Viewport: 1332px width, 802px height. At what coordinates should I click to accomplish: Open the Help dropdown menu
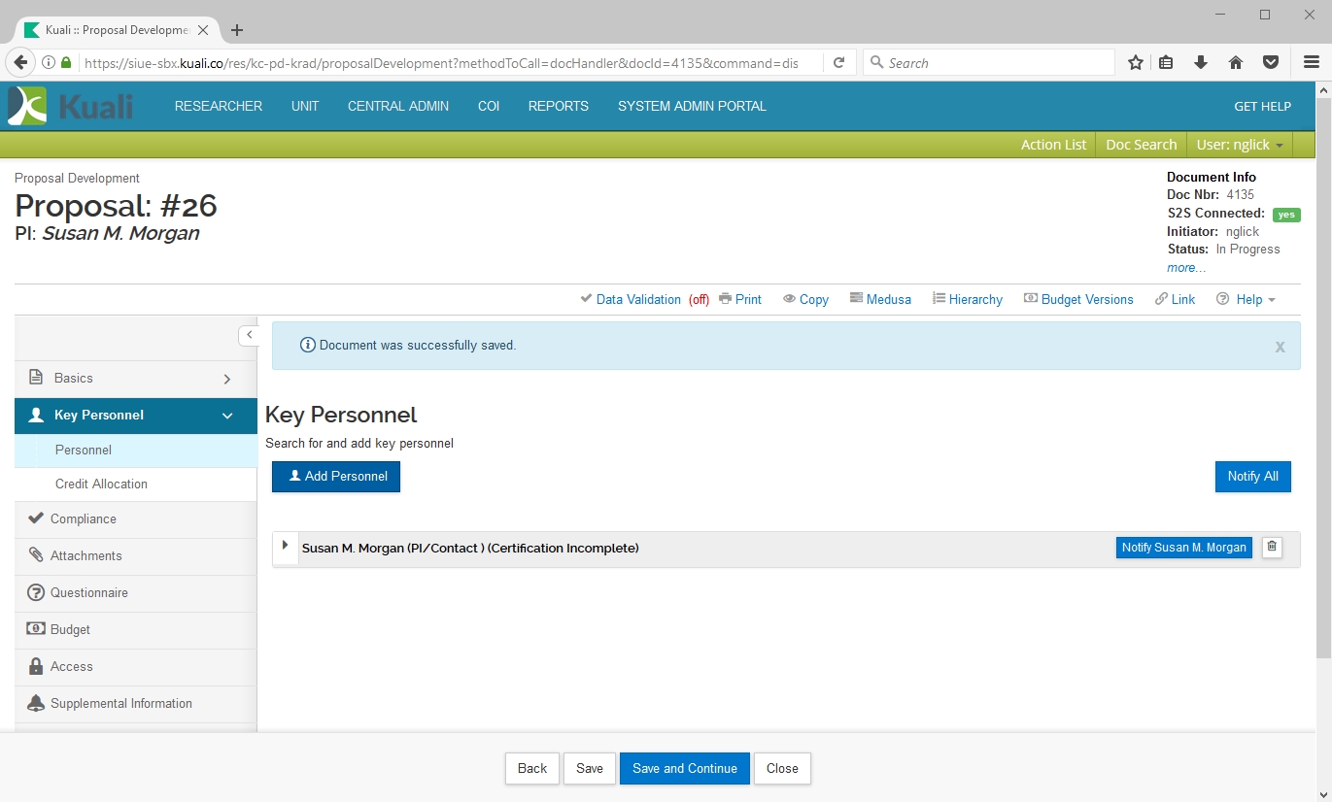coord(1247,299)
